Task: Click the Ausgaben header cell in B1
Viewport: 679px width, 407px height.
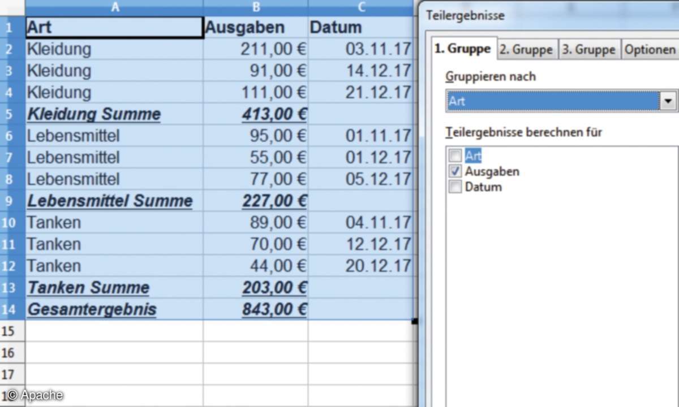Action: [x=256, y=27]
